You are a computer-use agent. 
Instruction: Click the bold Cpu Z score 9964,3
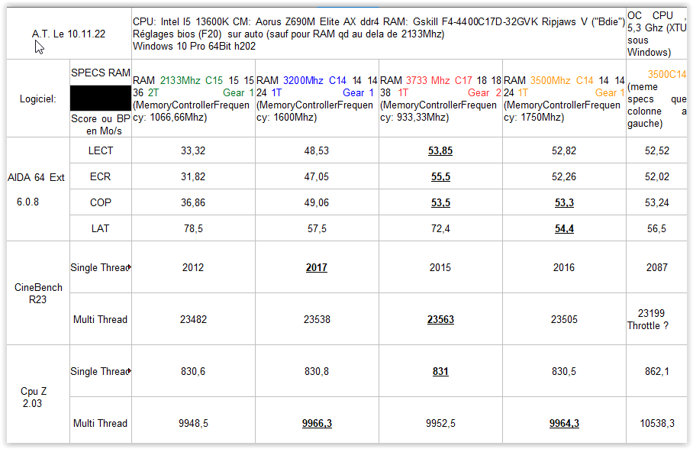(x=564, y=423)
